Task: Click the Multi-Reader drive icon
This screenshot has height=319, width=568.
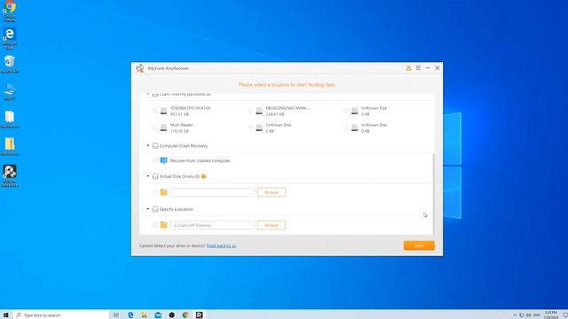Action: [x=163, y=128]
